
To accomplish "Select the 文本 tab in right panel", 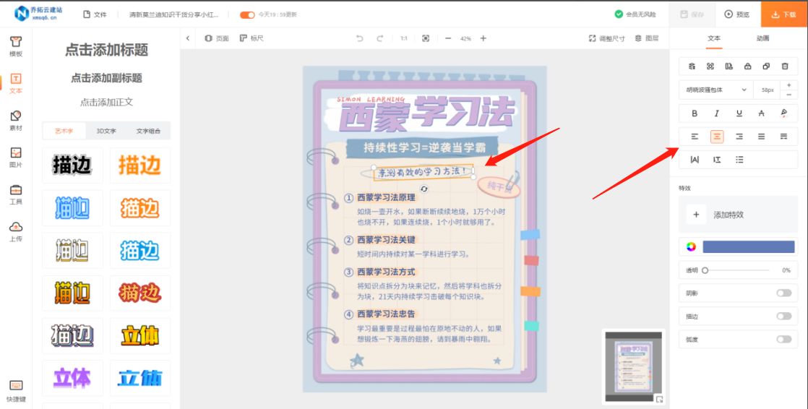I will [x=714, y=38].
